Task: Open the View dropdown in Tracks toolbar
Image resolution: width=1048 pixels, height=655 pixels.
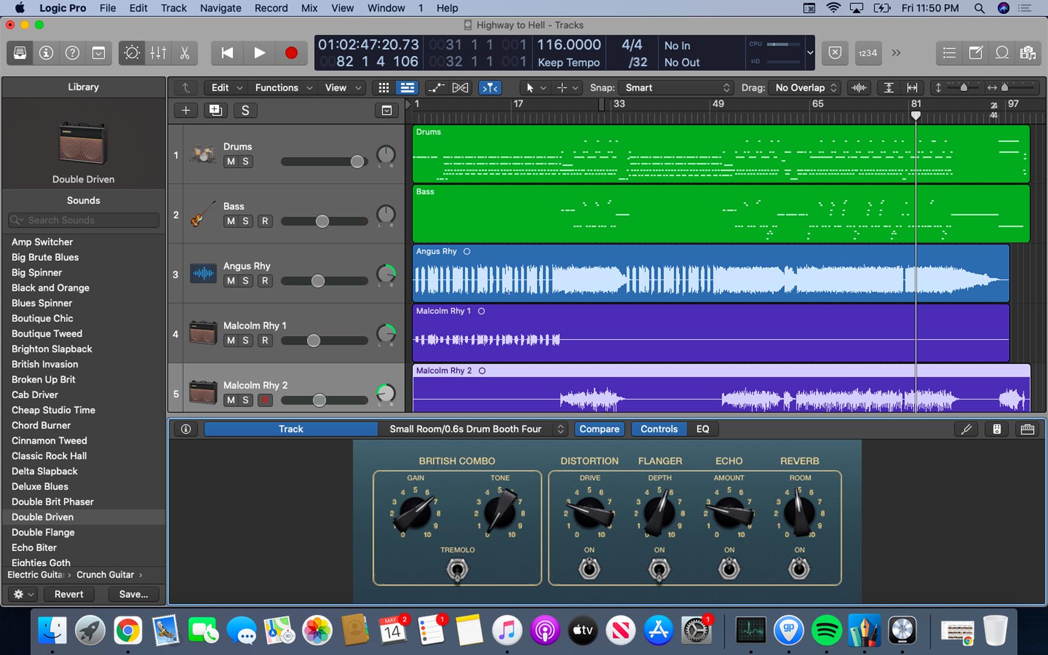Action: click(x=343, y=88)
